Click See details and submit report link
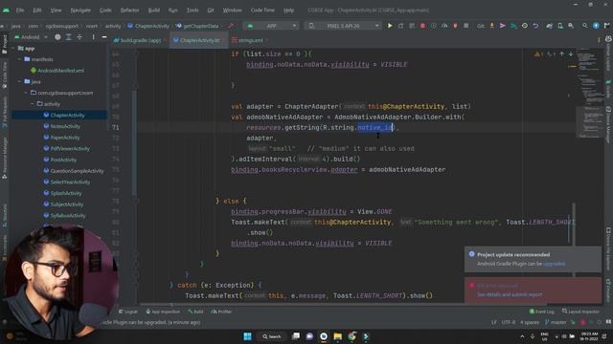Image resolution: width=613 pixels, height=344 pixels. point(510,295)
